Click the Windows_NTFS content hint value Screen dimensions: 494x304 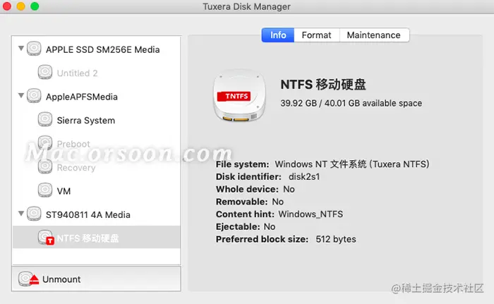pos(311,214)
